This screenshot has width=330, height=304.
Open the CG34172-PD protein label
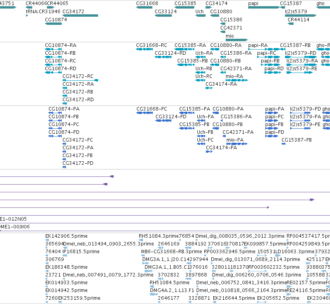tap(78, 163)
